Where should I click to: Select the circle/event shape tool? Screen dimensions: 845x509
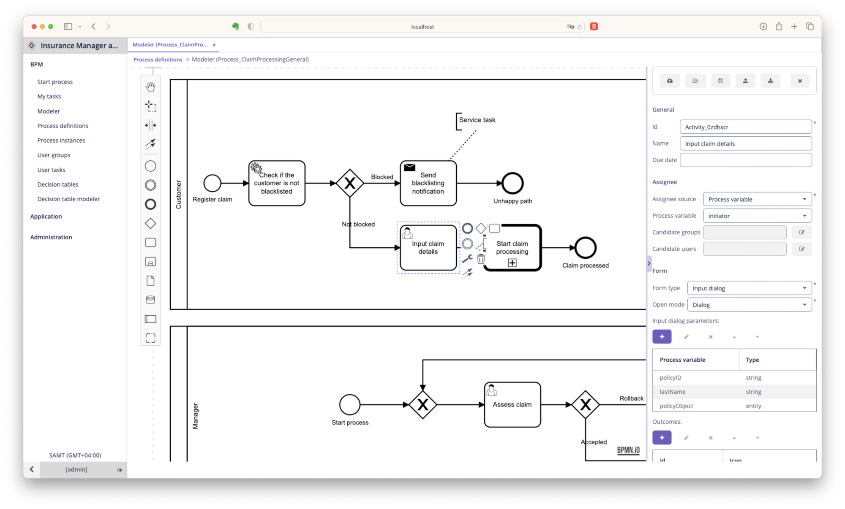[150, 166]
